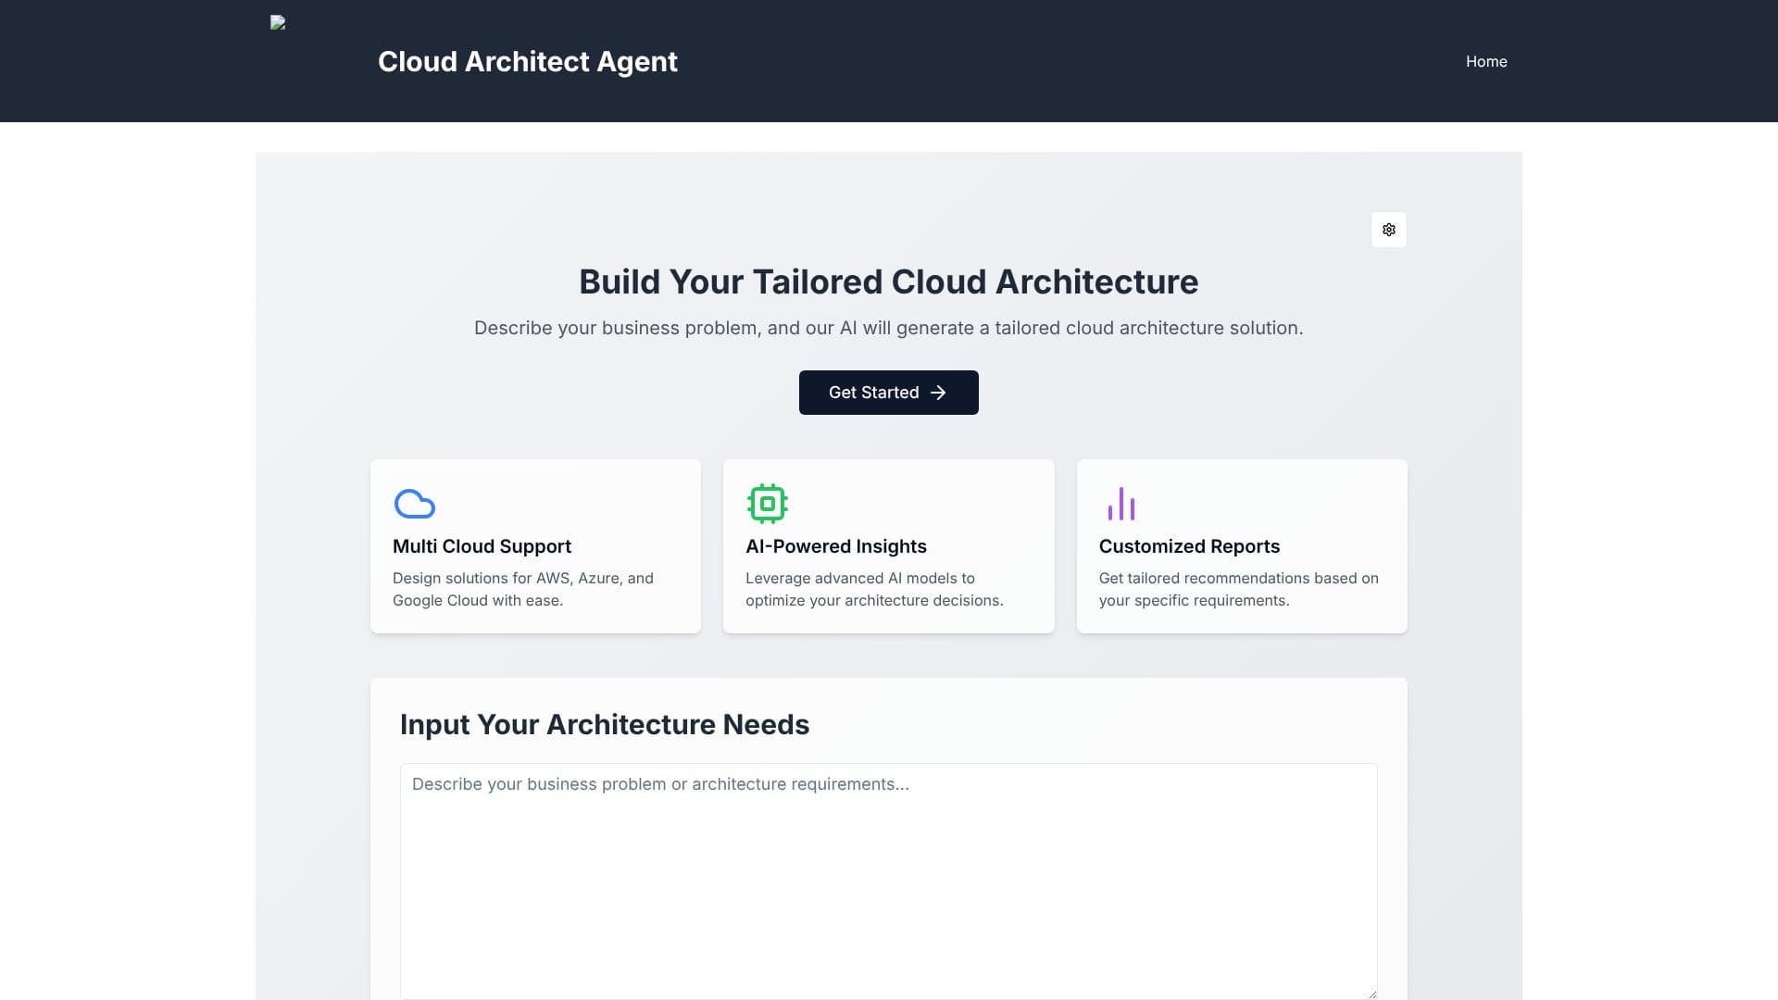
Task: Select the Customized Reports heading
Action: point(1189,546)
